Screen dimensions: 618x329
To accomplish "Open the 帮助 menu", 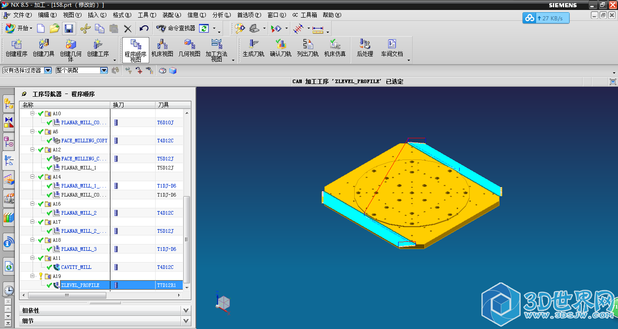I will (332, 15).
